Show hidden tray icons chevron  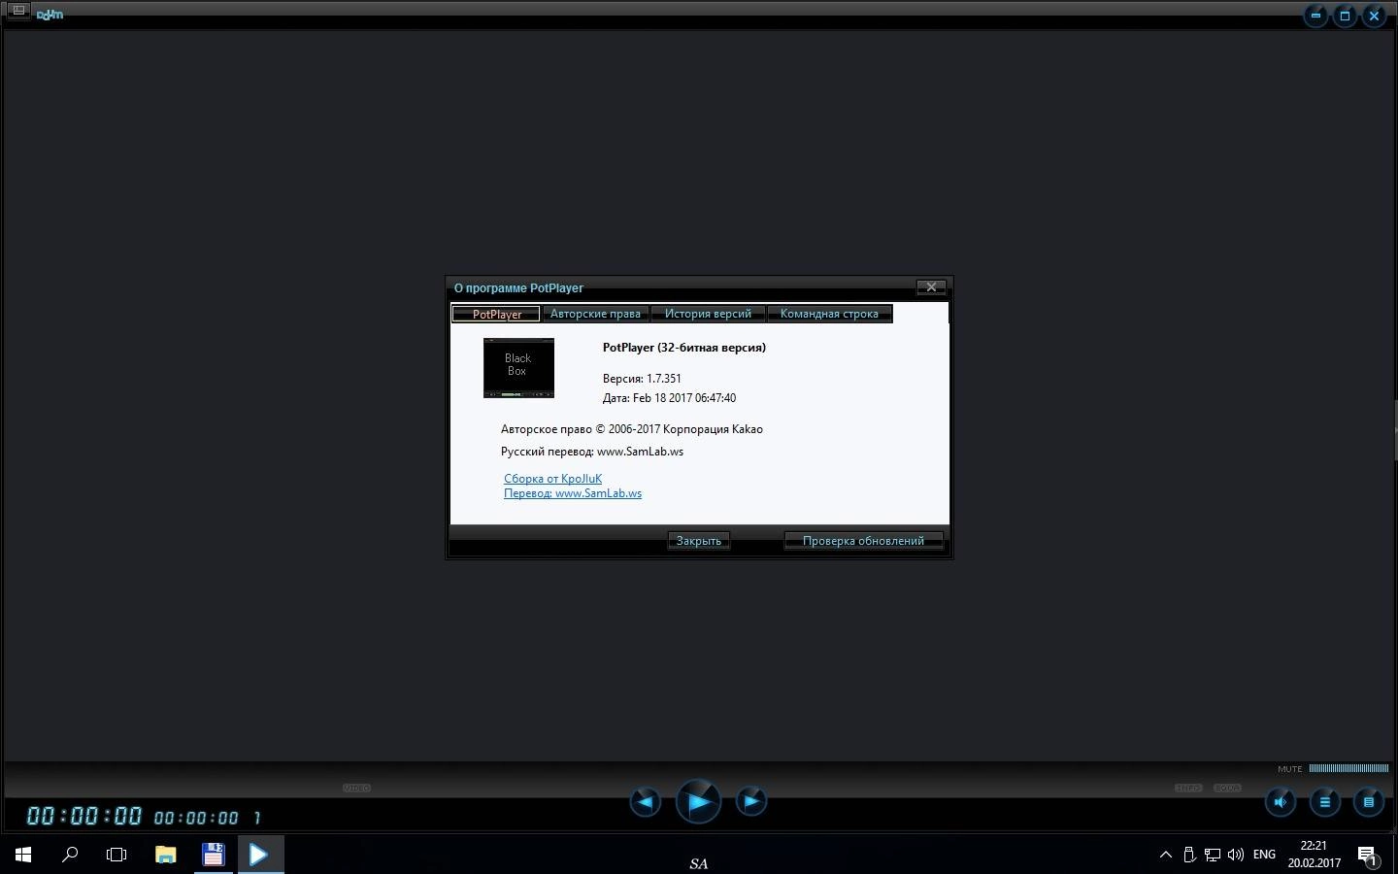tap(1166, 855)
